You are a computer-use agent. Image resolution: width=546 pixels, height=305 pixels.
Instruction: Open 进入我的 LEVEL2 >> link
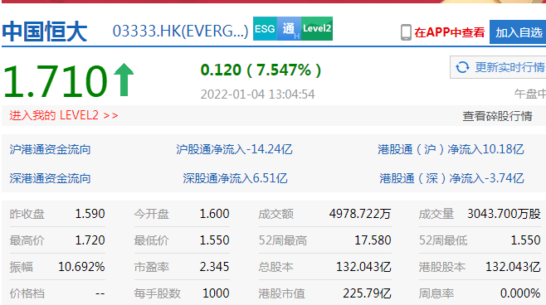(64, 115)
